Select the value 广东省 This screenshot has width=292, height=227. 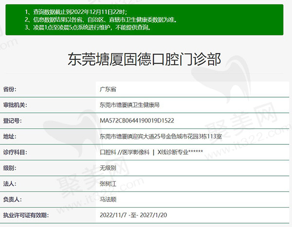coord(108,89)
